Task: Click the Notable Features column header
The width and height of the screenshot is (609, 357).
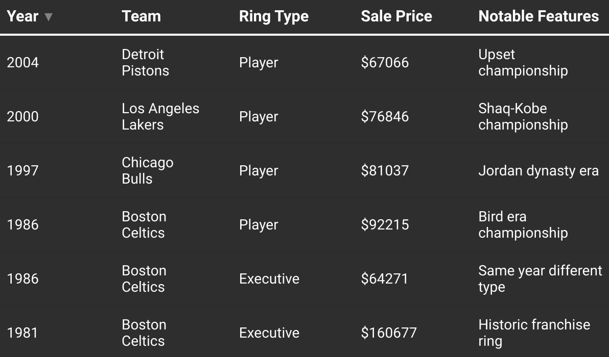Action: pyautogui.click(x=538, y=16)
